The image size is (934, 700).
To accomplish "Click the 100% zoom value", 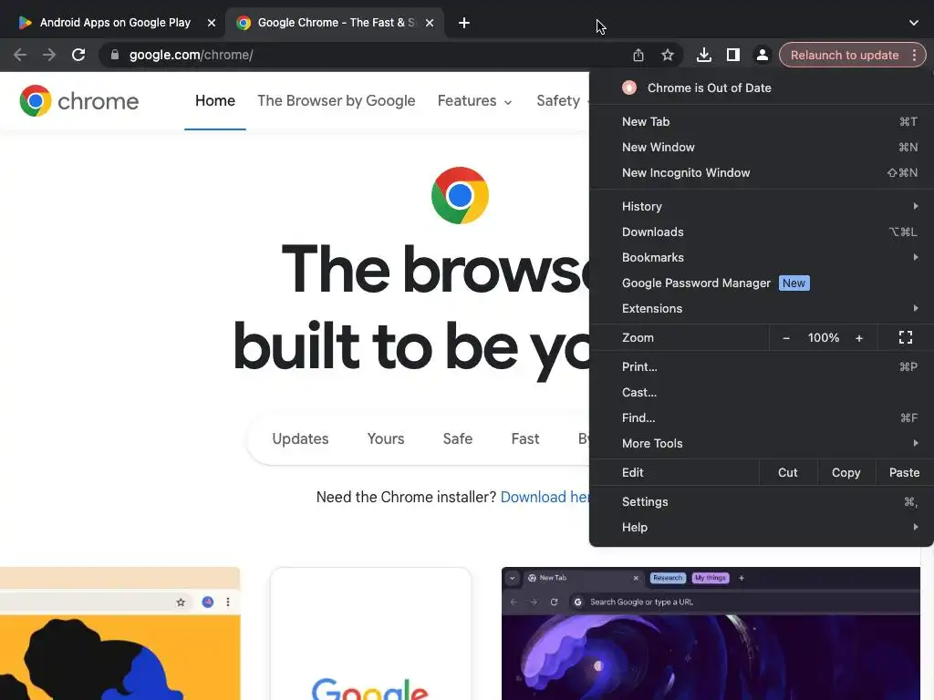I will [x=824, y=338].
